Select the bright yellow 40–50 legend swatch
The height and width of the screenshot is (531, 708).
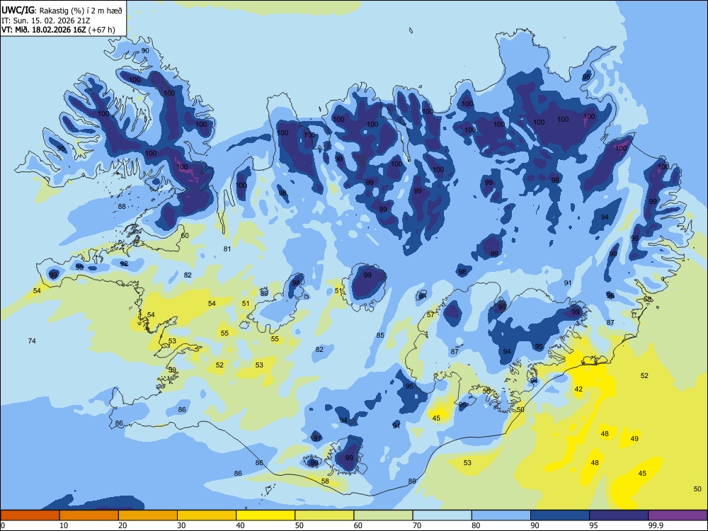265,515
